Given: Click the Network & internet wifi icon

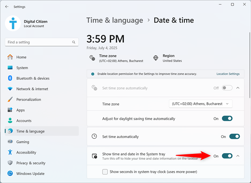Looking at the screenshot, I should (10, 89).
